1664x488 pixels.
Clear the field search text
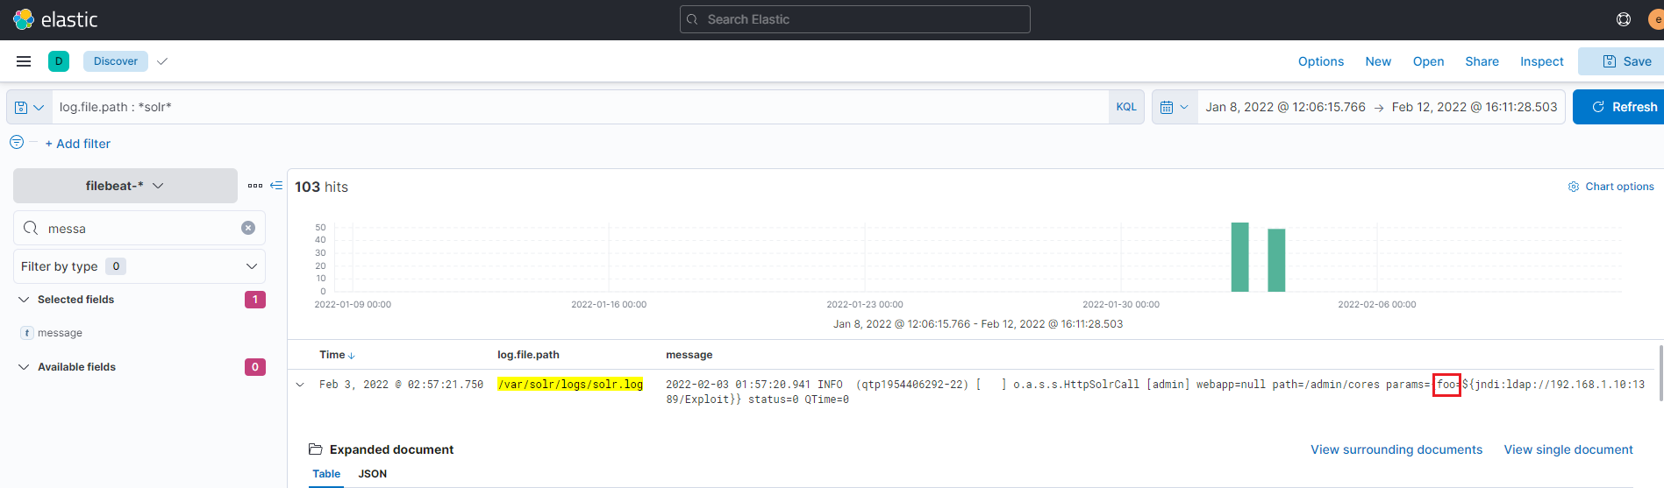coord(248,228)
